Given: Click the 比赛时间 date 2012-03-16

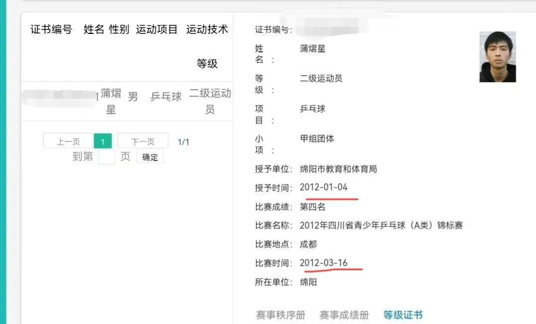Looking at the screenshot, I should point(324,263).
